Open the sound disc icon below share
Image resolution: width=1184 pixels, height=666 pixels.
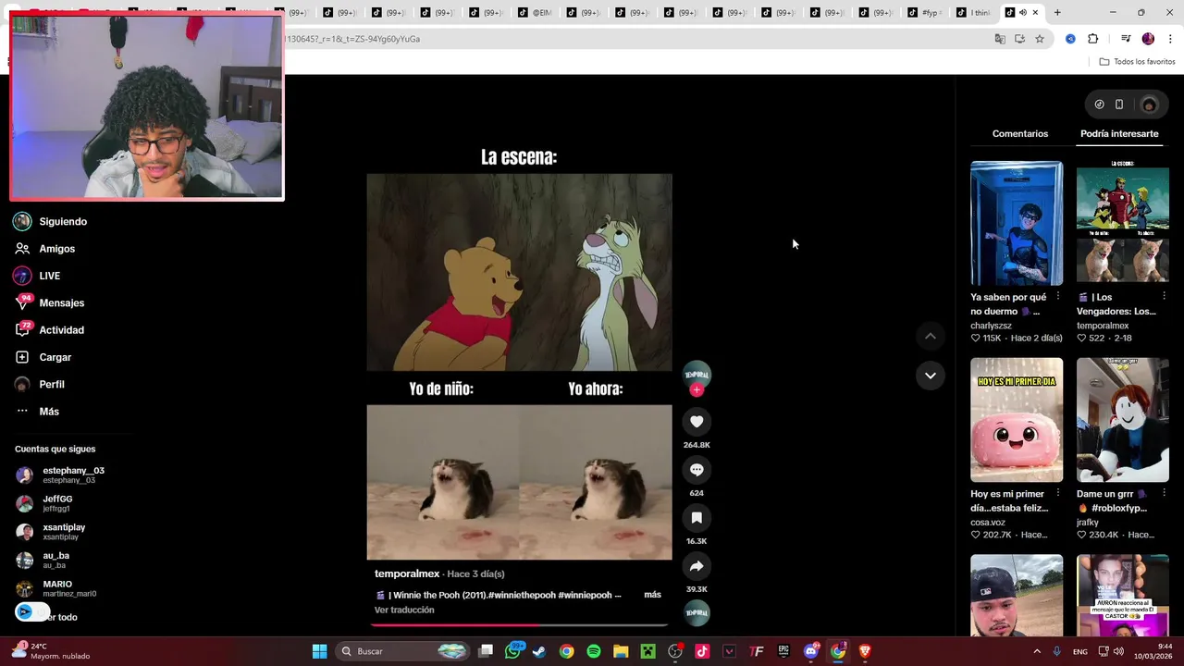[697, 612]
